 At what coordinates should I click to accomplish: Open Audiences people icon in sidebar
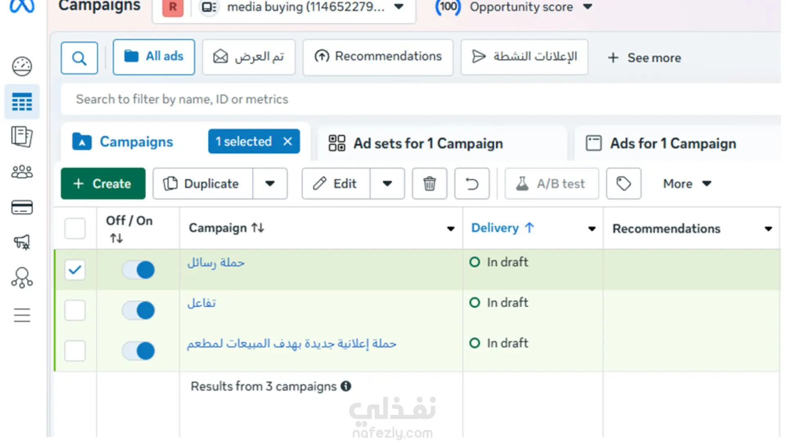[x=22, y=172]
